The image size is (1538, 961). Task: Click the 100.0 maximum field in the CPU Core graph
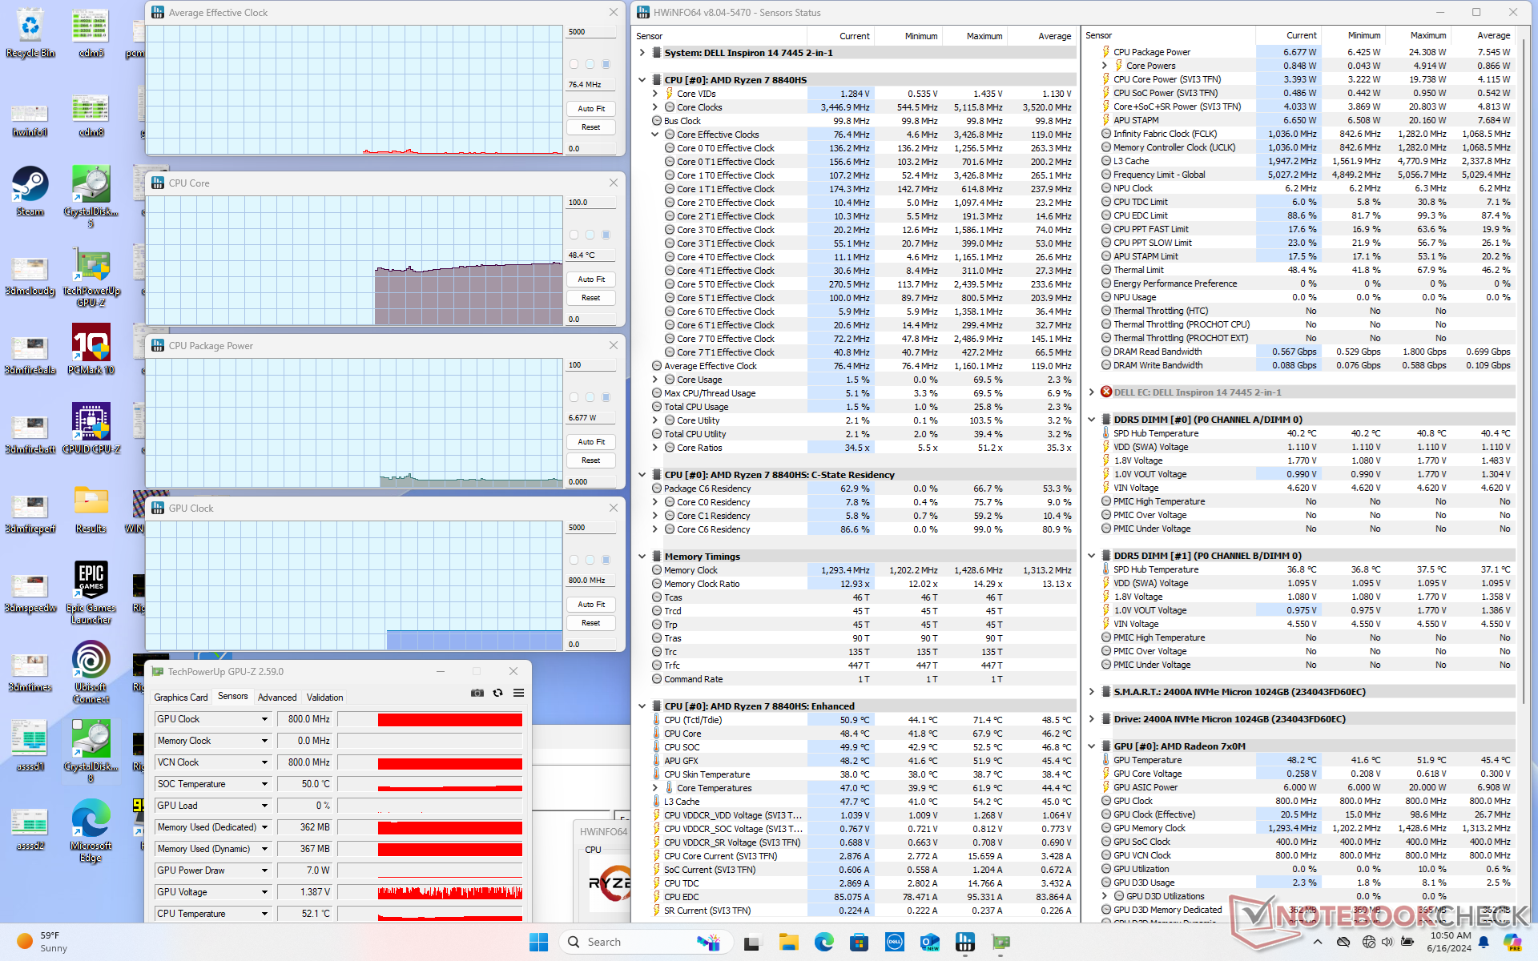tap(591, 203)
